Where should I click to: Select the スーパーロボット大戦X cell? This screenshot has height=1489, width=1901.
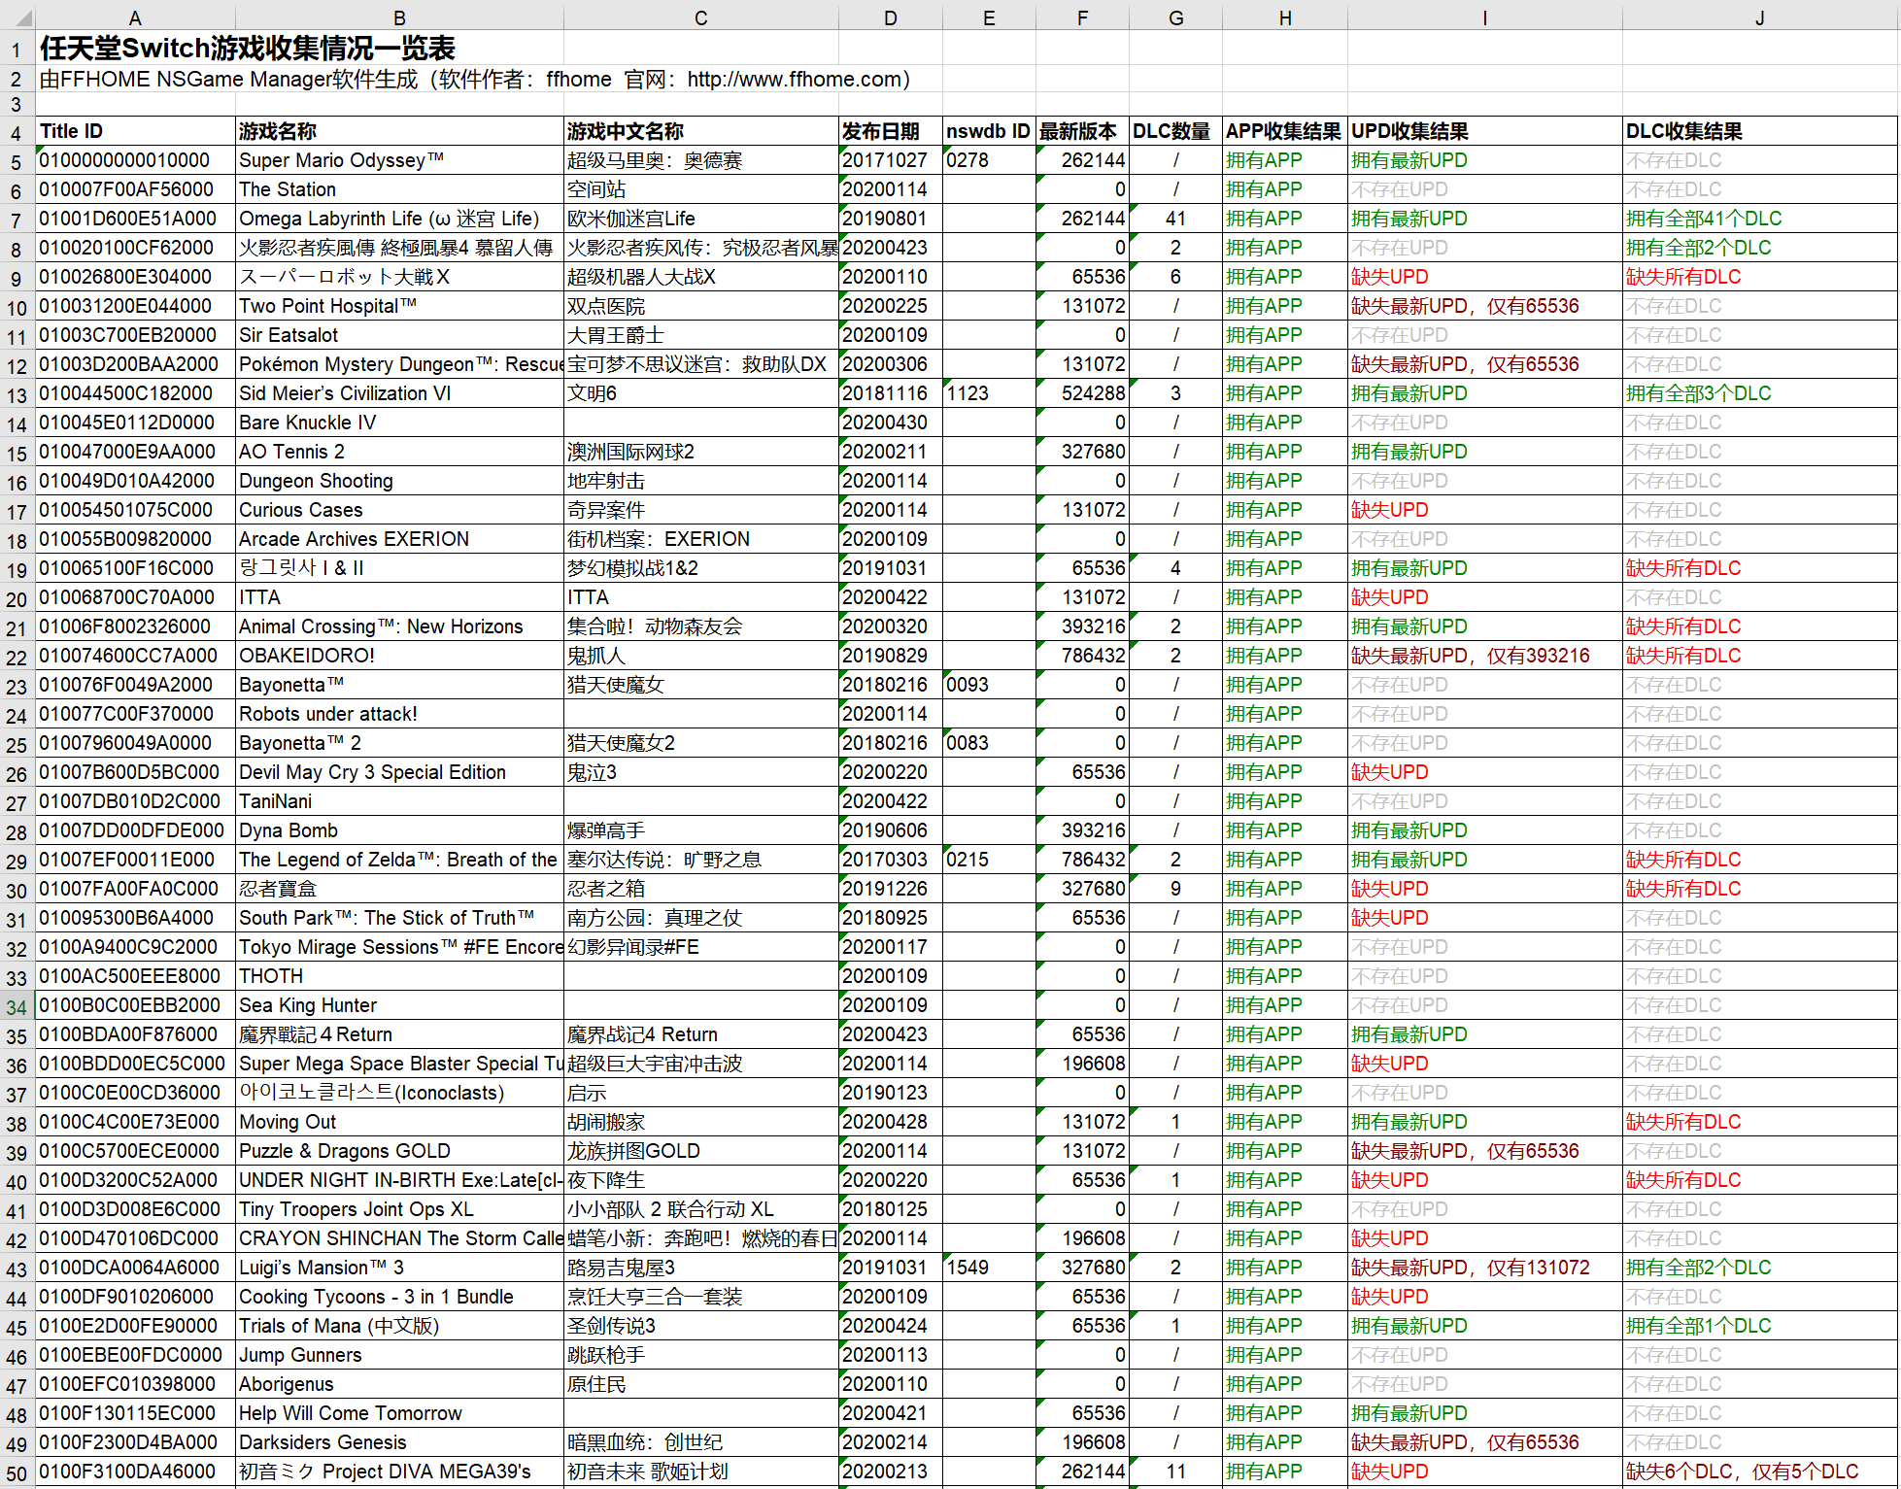point(400,277)
